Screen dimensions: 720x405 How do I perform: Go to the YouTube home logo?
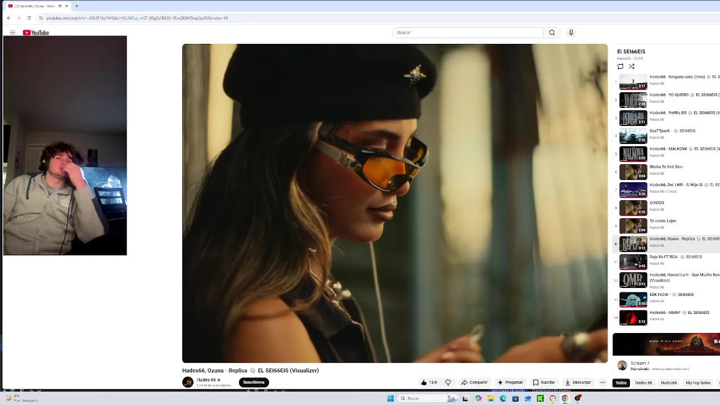click(x=36, y=33)
